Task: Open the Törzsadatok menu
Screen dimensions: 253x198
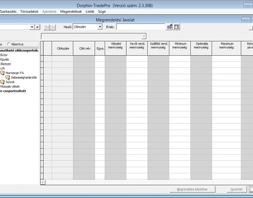Action: 29,12
